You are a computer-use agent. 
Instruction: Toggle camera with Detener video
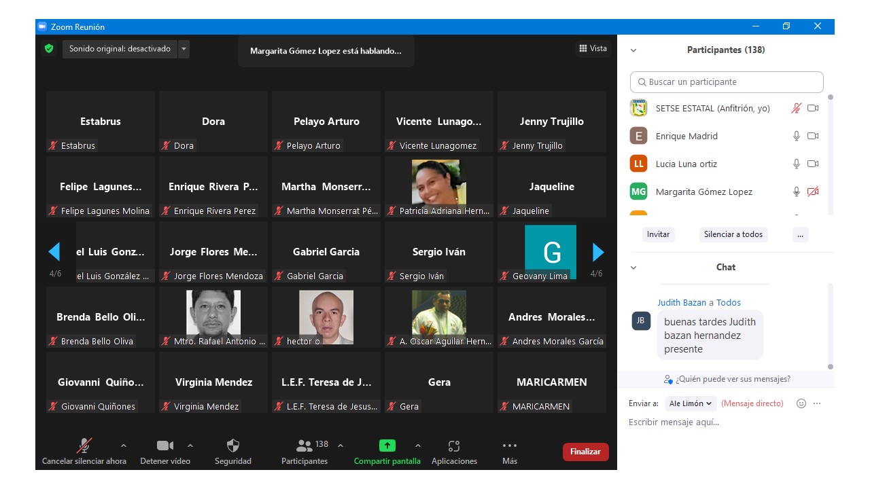[164, 446]
